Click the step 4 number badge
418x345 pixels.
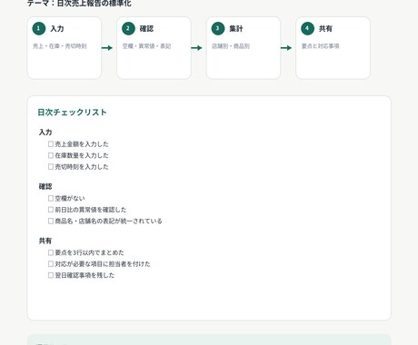pos(307,29)
